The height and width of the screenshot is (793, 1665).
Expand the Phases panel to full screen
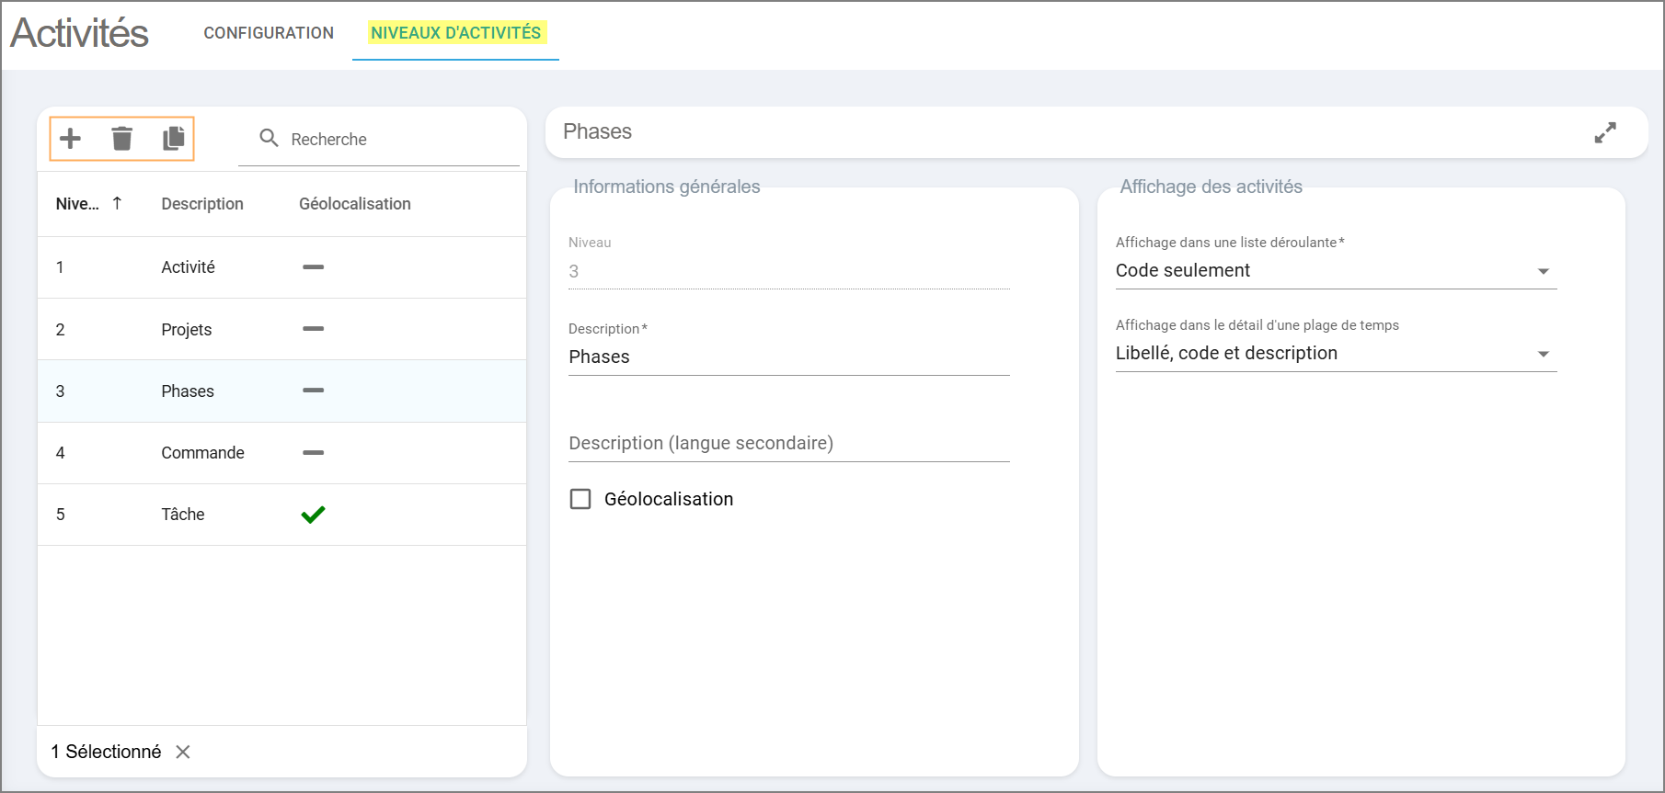(x=1605, y=132)
